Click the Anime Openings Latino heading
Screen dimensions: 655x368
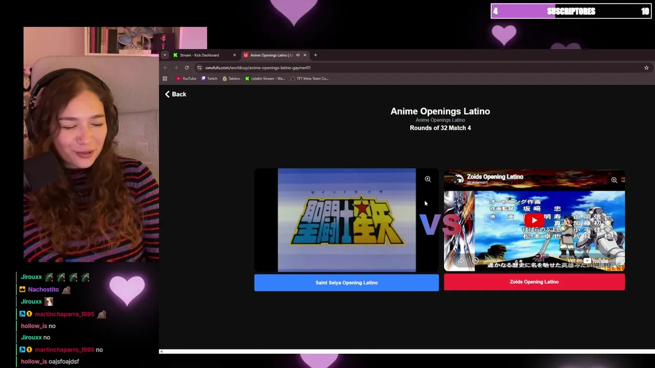pos(440,111)
